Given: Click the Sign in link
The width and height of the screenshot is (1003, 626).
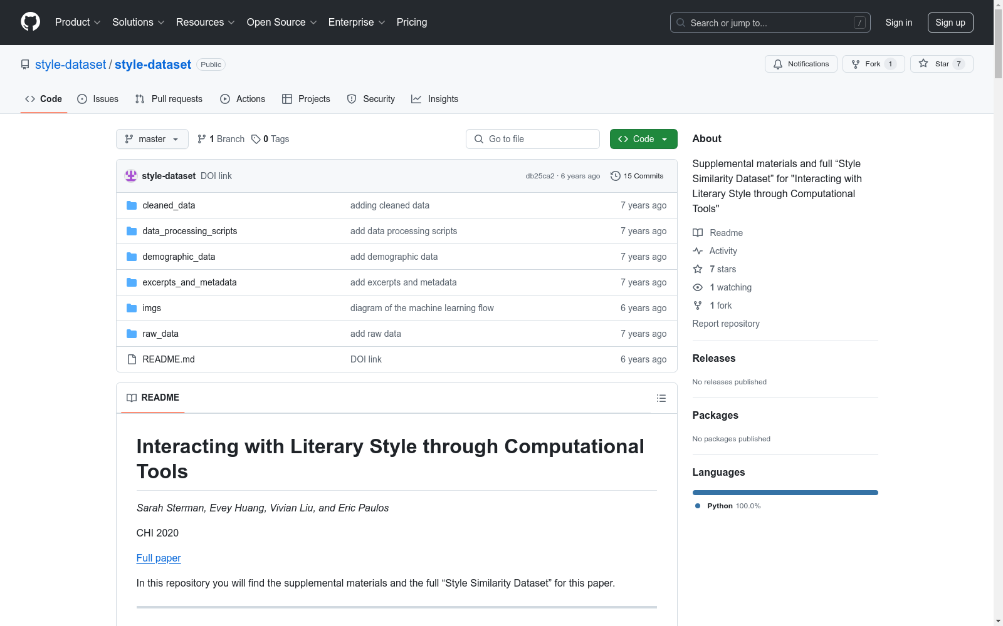Looking at the screenshot, I should click(x=899, y=23).
